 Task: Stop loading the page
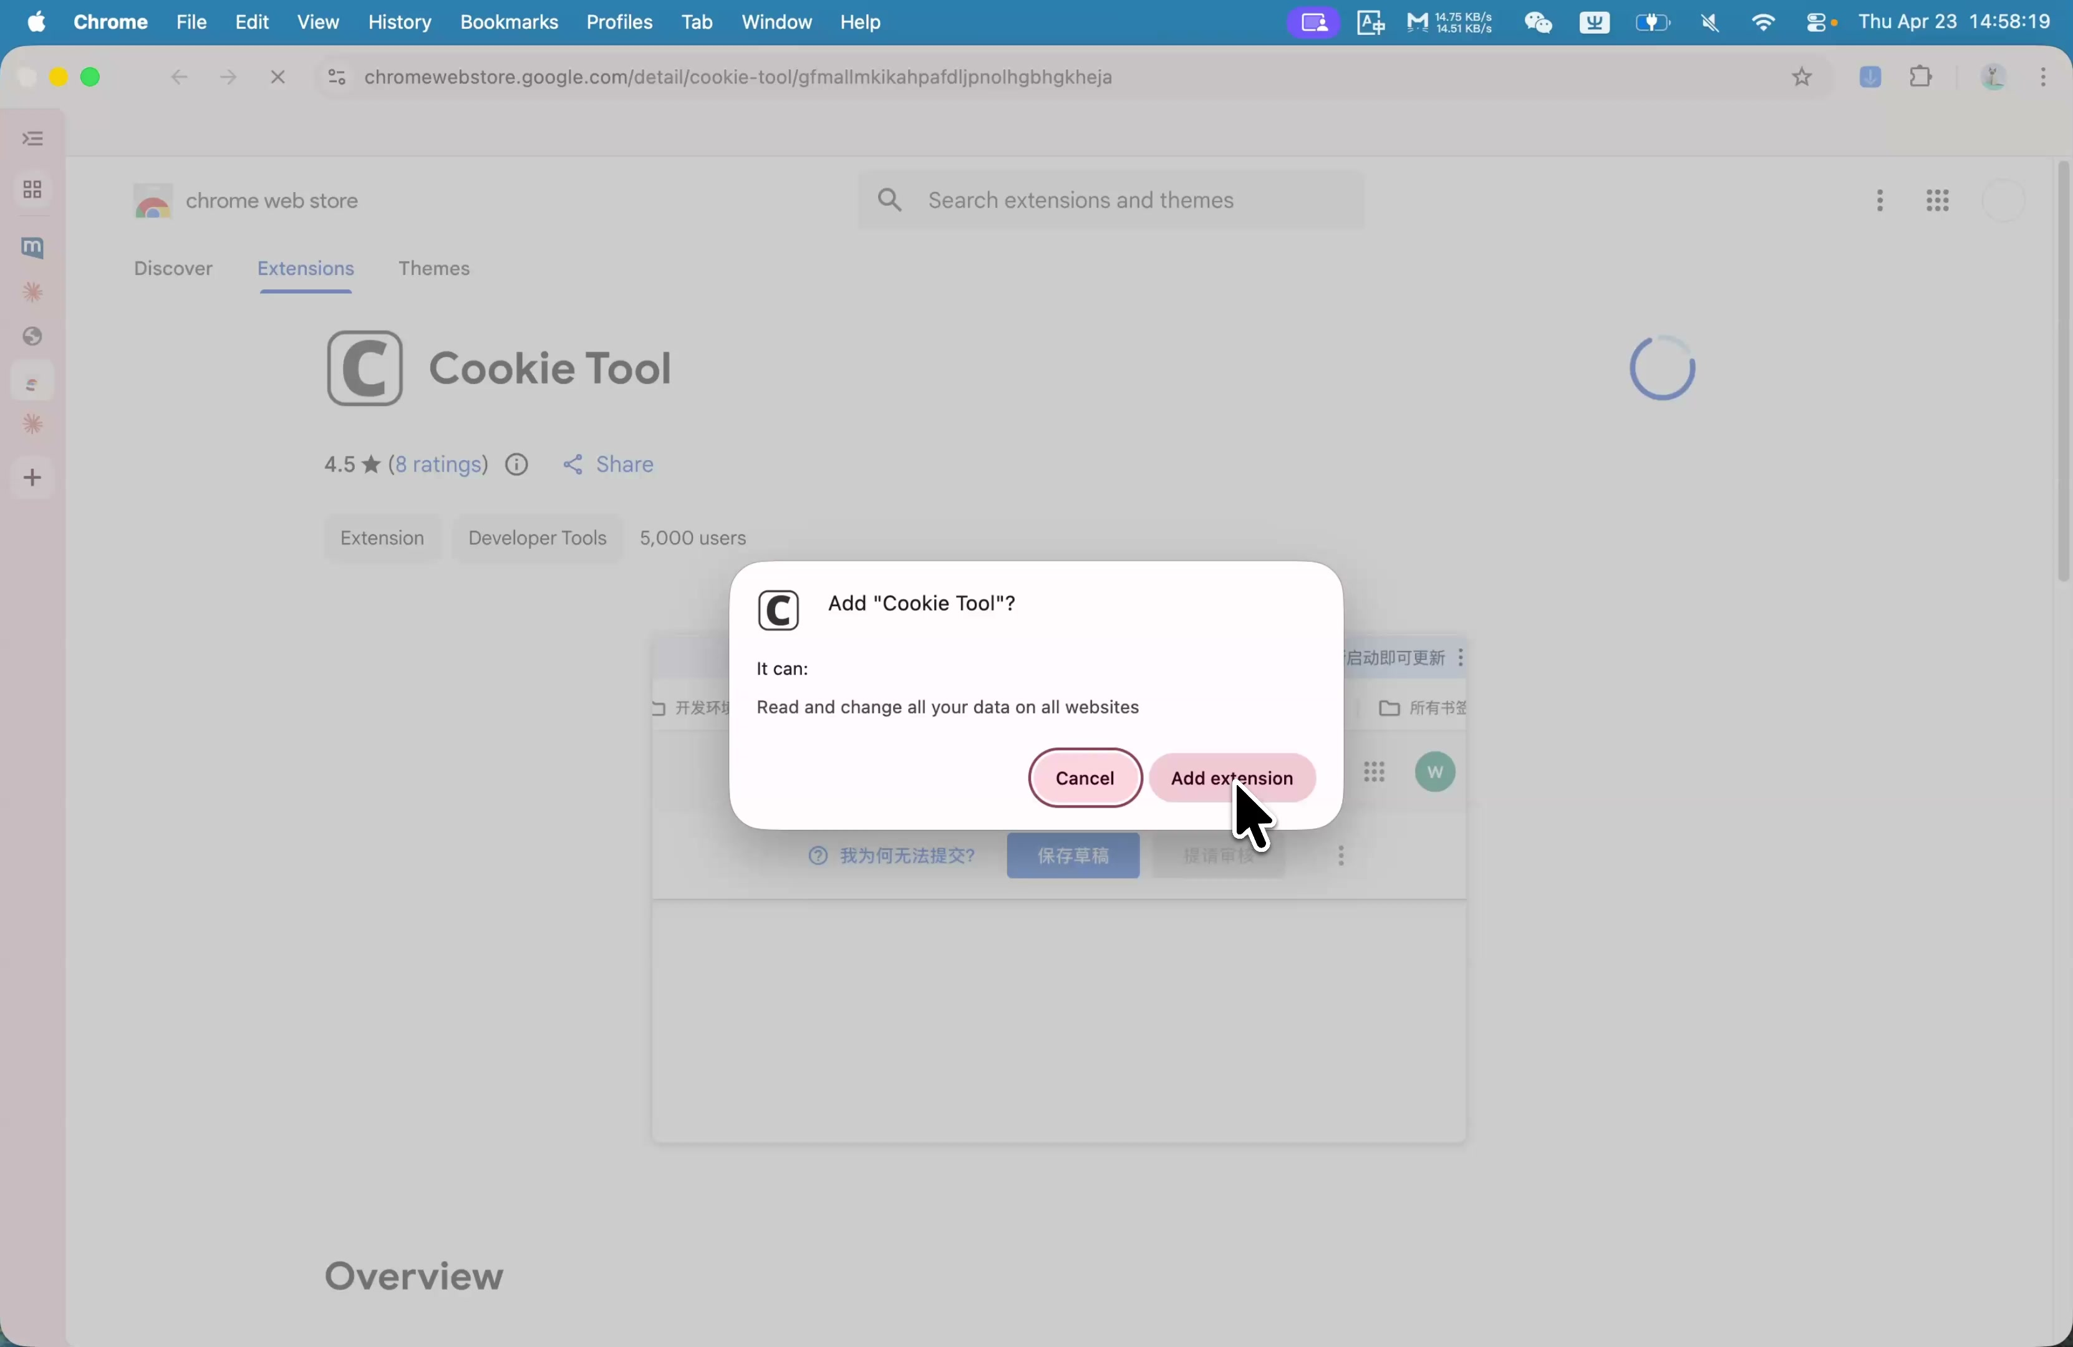point(278,79)
